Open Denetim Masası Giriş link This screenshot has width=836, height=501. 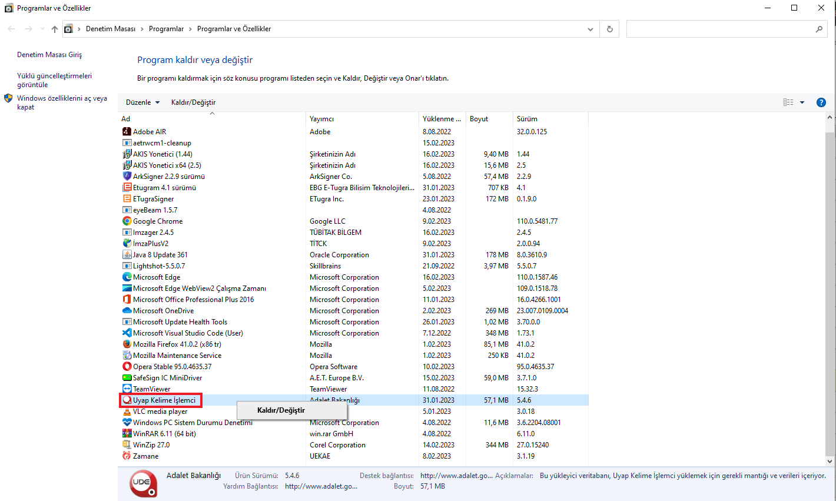click(49, 55)
